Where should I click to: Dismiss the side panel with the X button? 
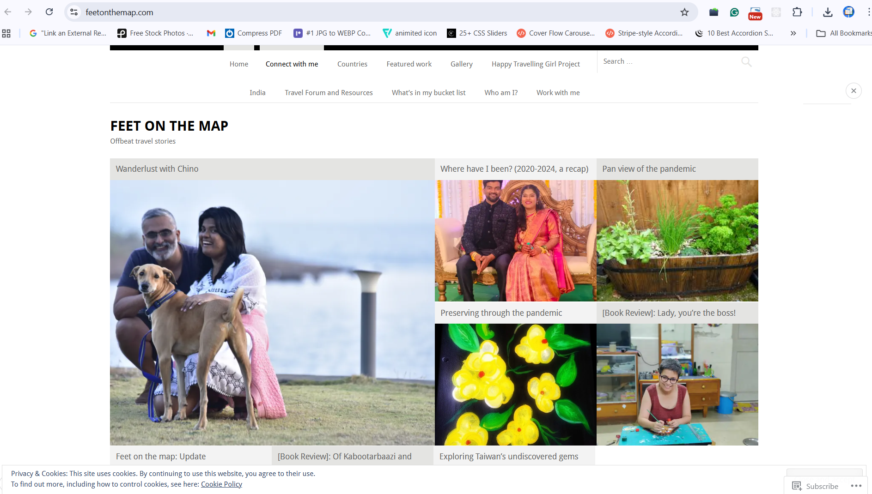point(854,91)
